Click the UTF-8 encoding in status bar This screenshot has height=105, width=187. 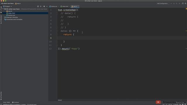pyautogui.click(x=170, y=104)
